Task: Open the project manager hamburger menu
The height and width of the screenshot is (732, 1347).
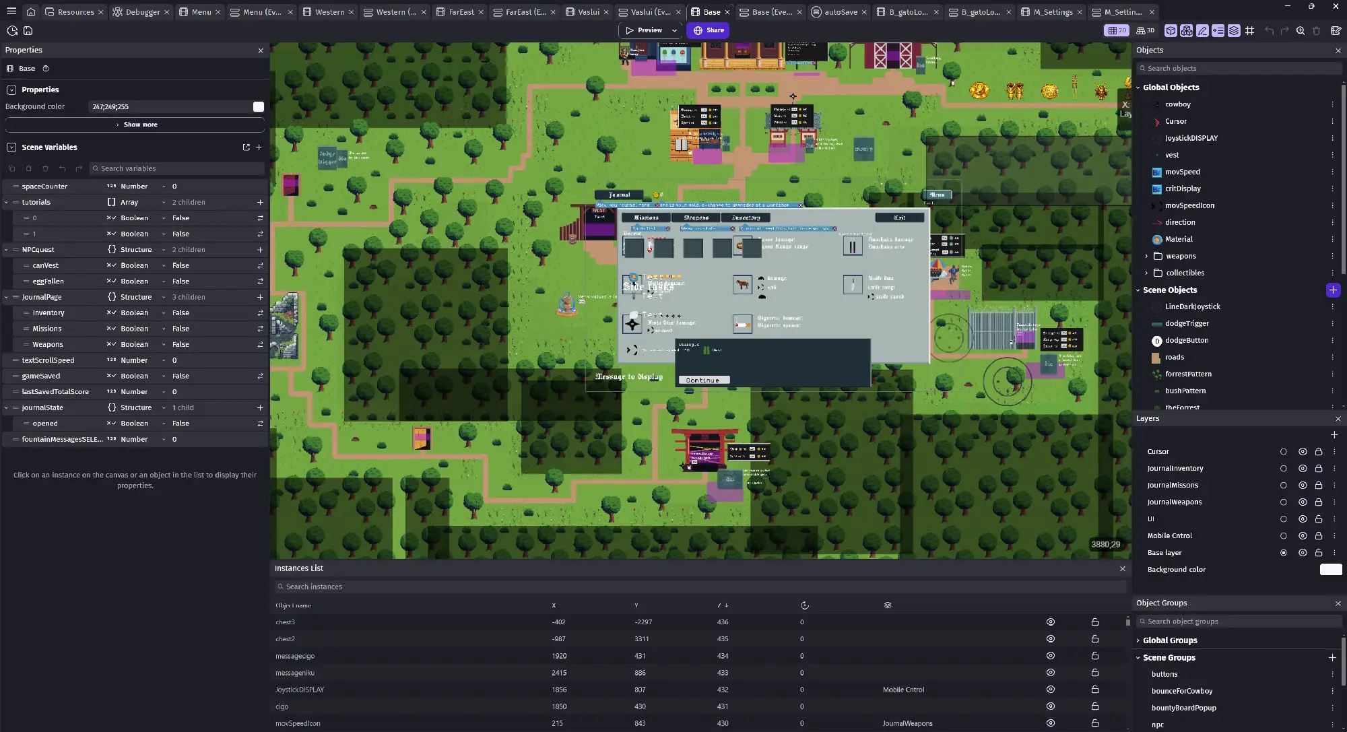Action: [11, 11]
